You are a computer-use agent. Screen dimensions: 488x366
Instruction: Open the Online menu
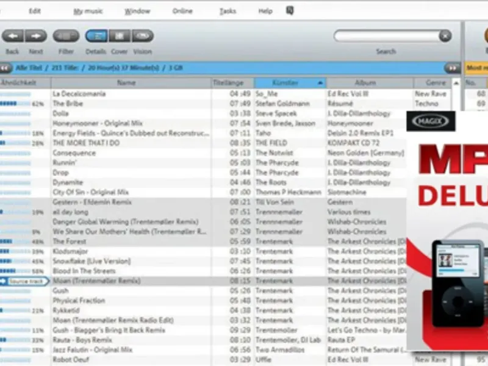coord(182,11)
